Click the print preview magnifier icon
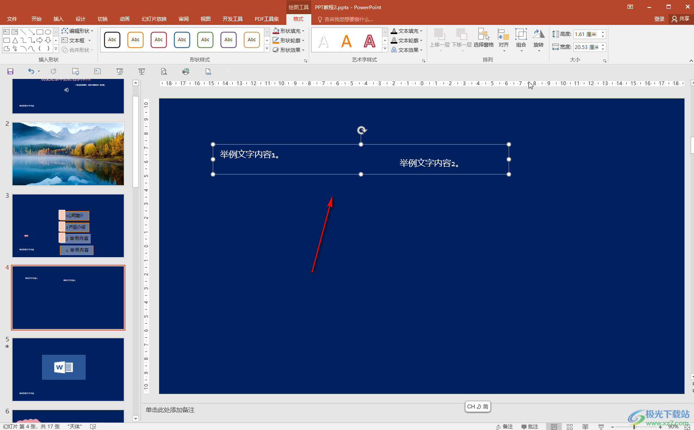Screen dimensions: 694x430 [164, 71]
